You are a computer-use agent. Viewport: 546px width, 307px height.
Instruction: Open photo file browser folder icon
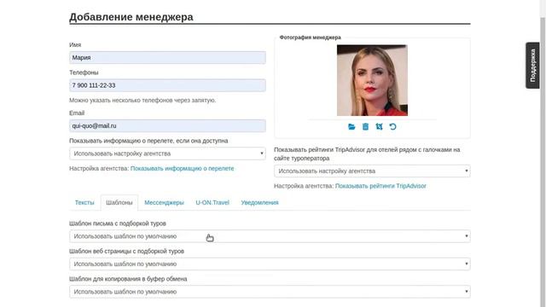click(x=351, y=127)
